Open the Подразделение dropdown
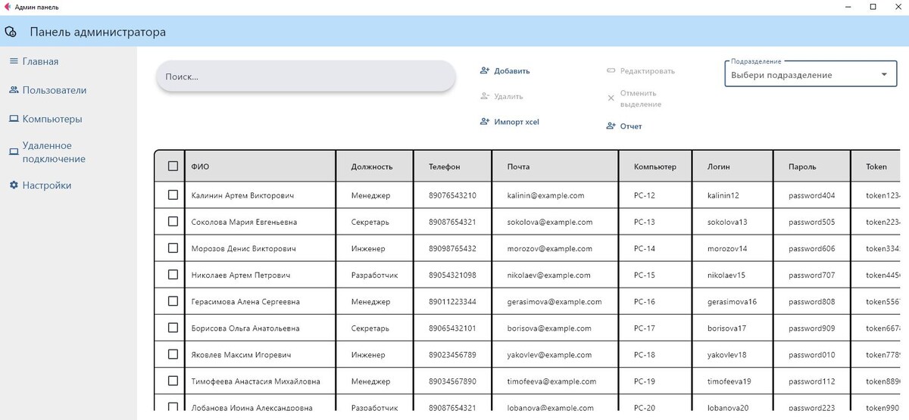Viewport: 909px width, 420px height. click(x=811, y=74)
